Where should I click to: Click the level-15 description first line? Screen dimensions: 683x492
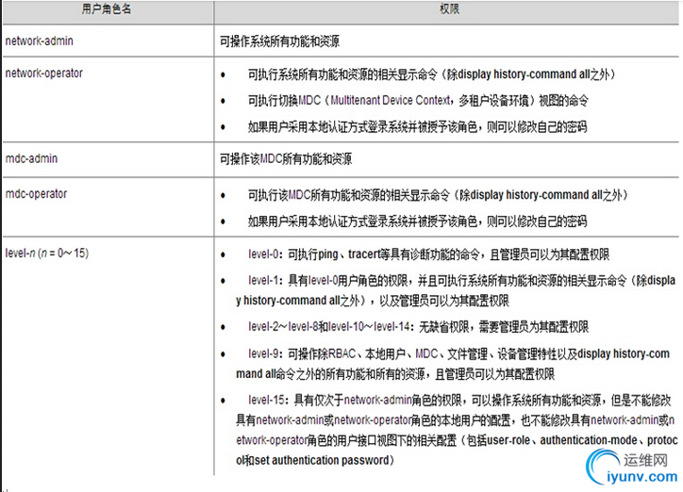459,400
